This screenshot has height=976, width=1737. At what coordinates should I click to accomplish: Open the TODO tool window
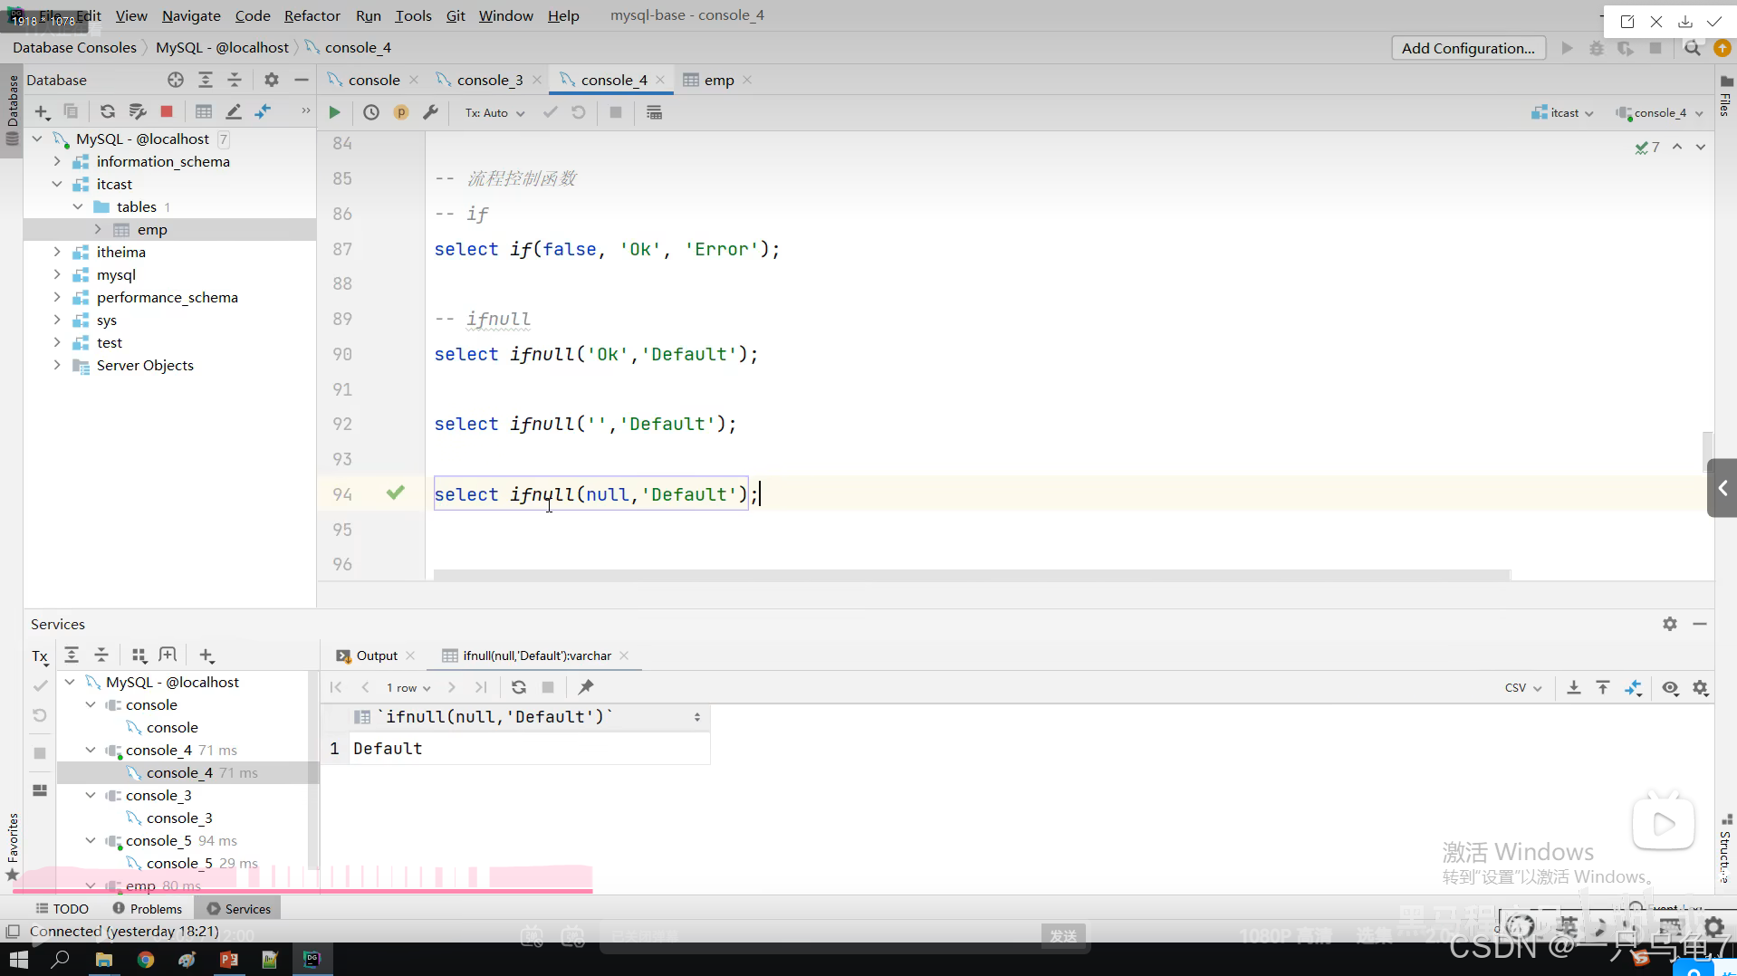pos(62,909)
